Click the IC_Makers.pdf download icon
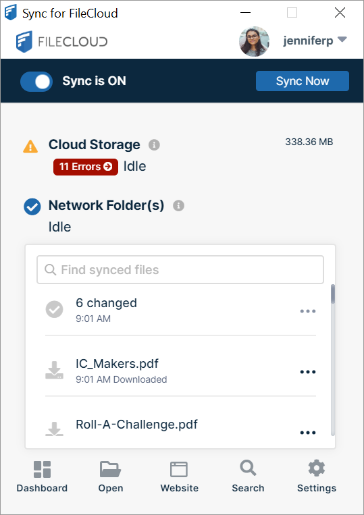364x515 pixels. coord(54,370)
